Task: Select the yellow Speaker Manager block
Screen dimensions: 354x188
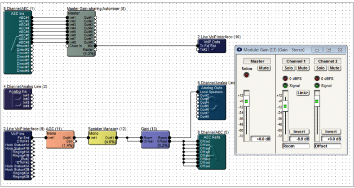Action: 102,137
